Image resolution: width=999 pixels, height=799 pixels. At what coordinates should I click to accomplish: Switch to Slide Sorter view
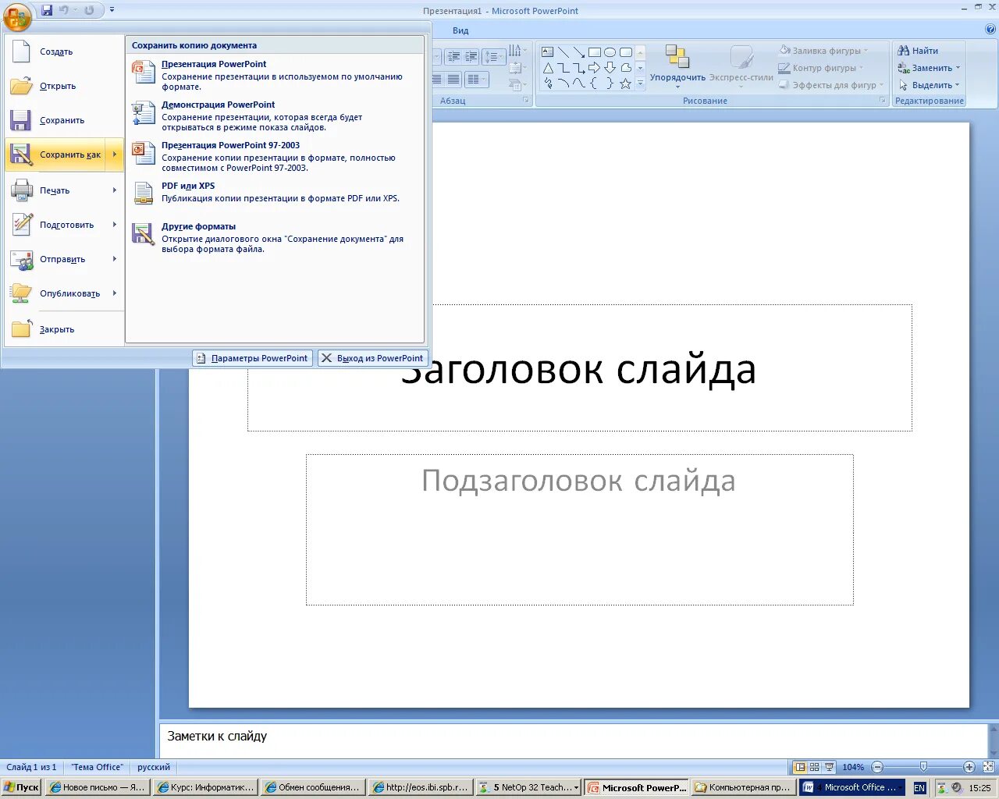(814, 767)
